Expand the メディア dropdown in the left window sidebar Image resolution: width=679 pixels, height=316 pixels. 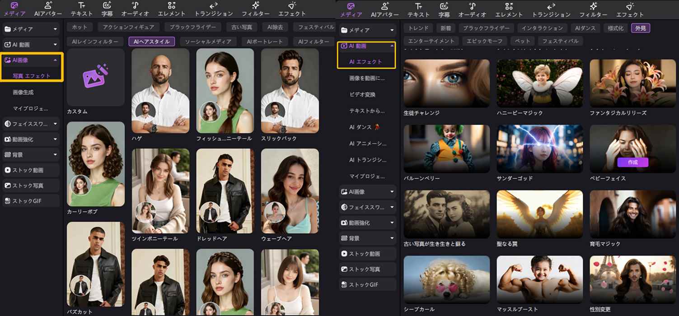55,29
